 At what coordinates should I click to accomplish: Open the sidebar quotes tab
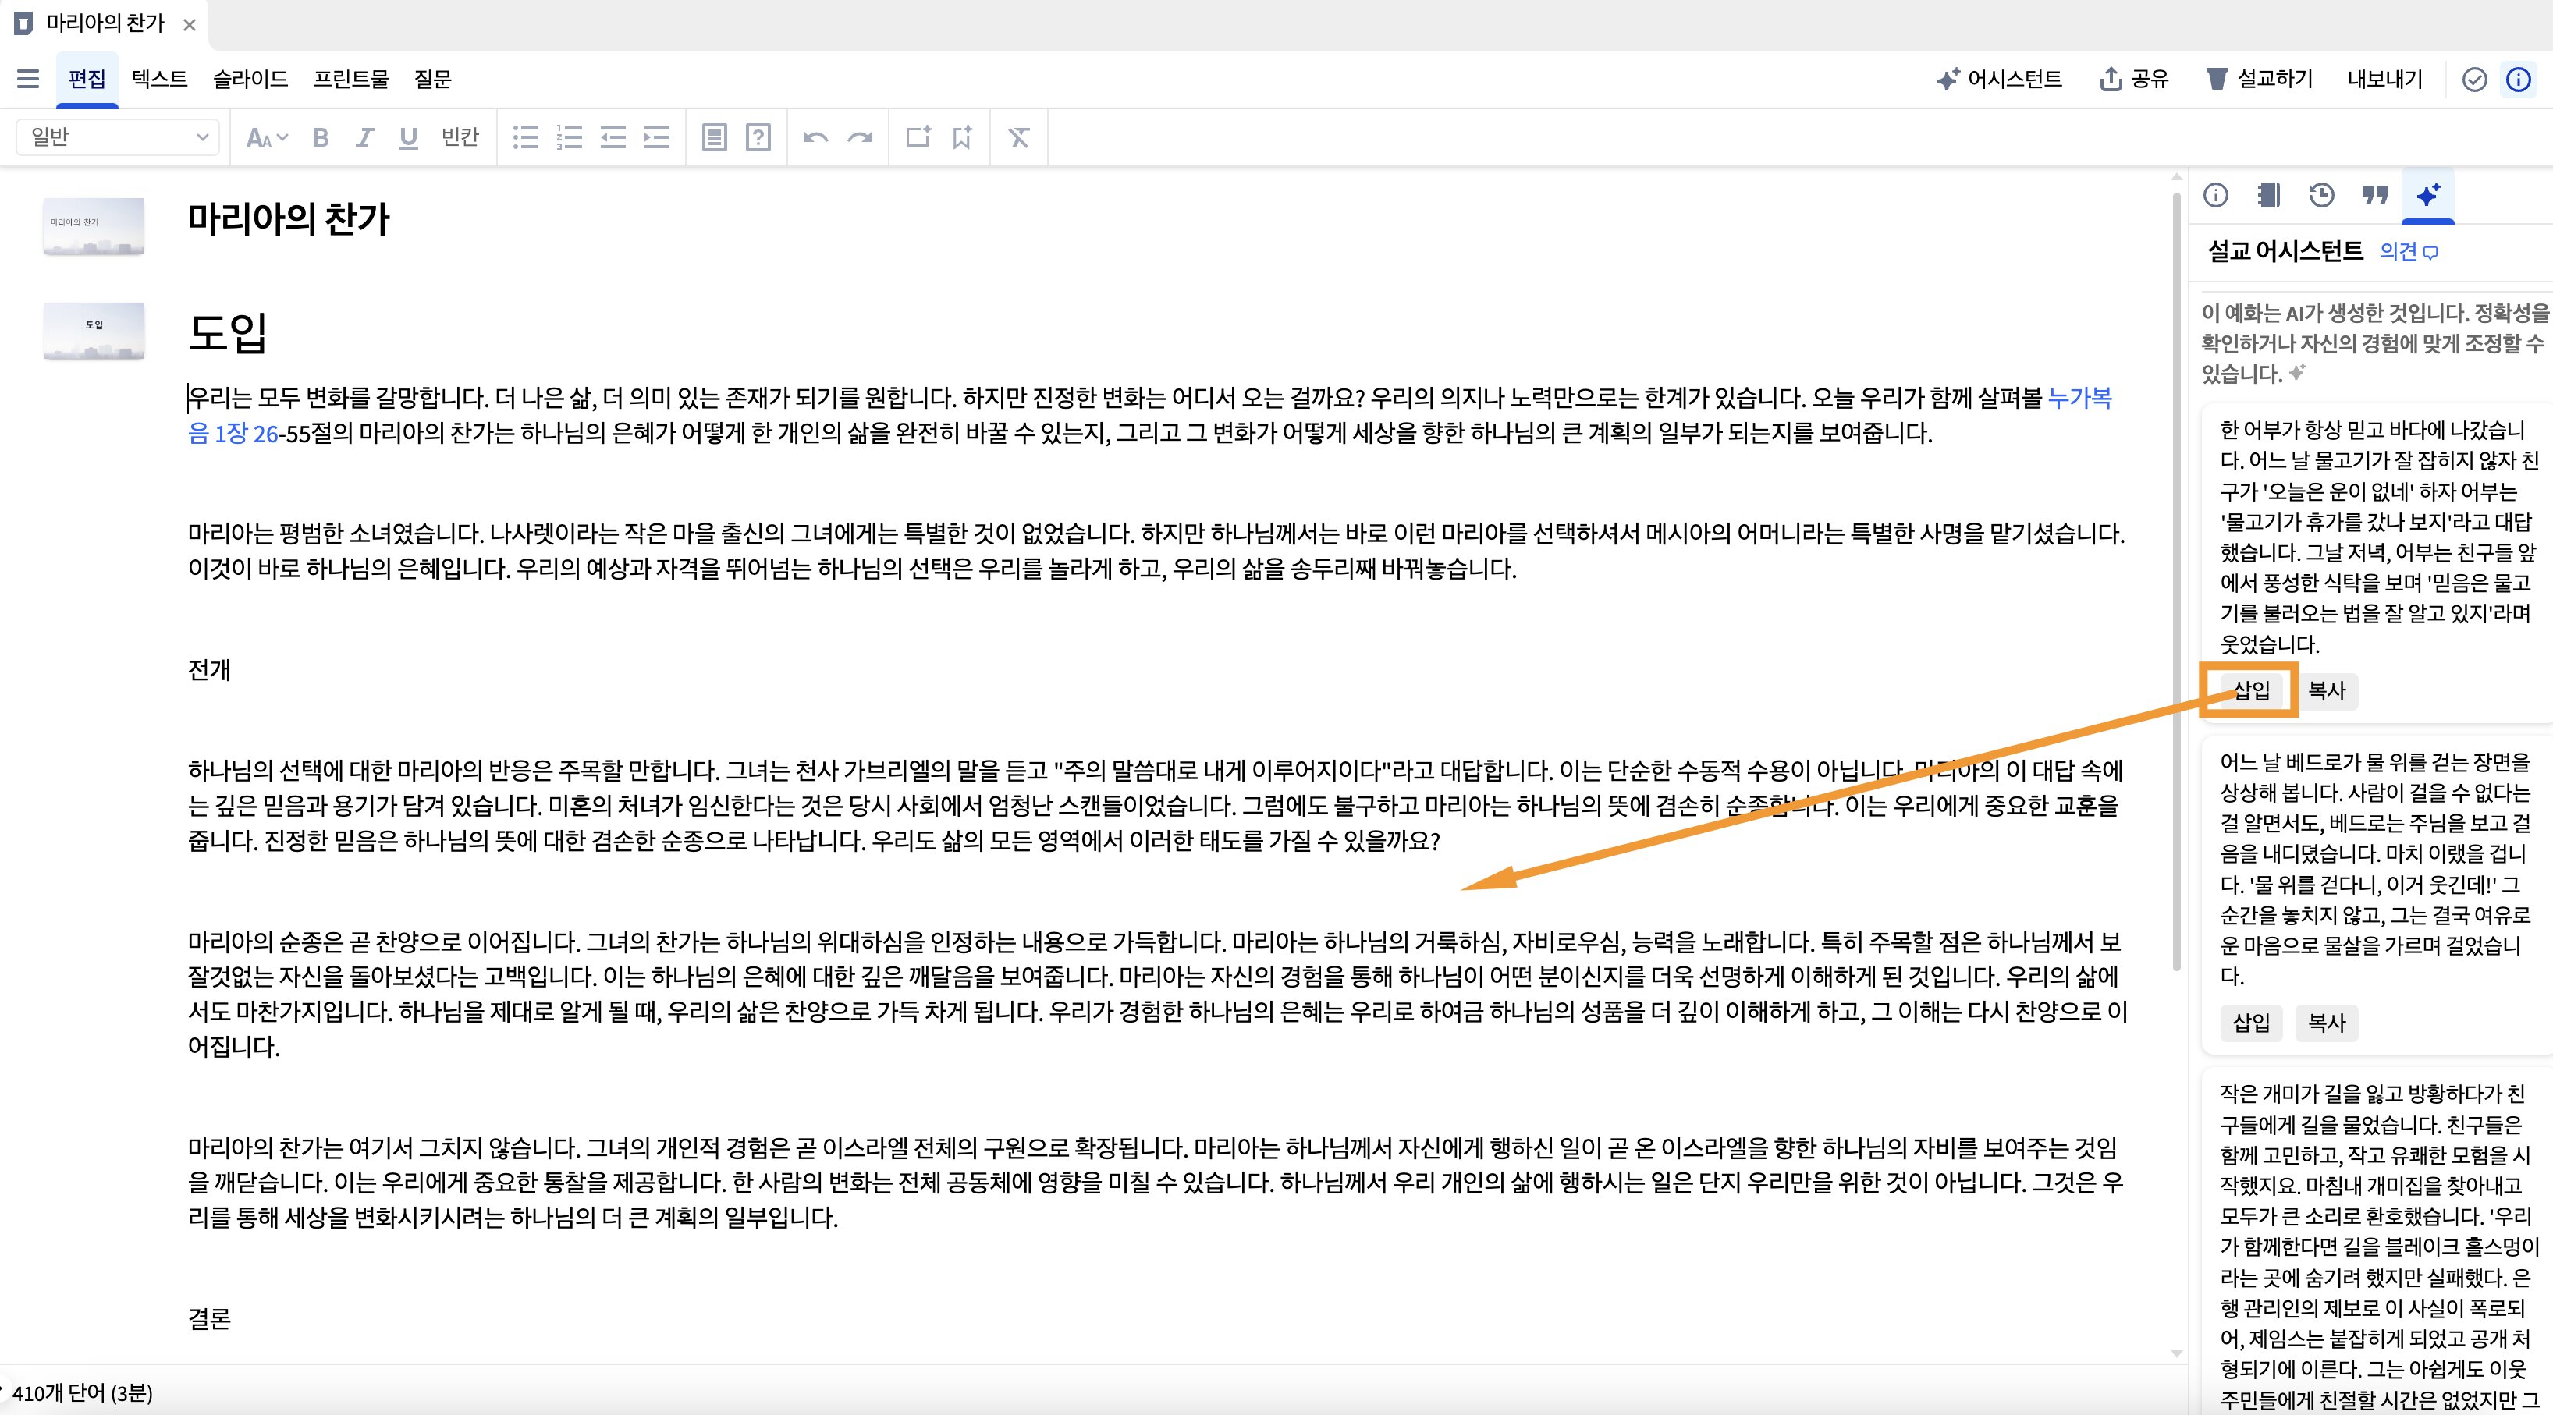pyautogui.click(x=2374, y=195)
